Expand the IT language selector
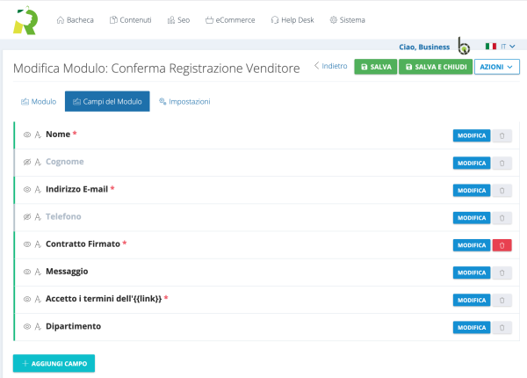Viewport: 527px width, 378px height. click(x=508, y=46)
